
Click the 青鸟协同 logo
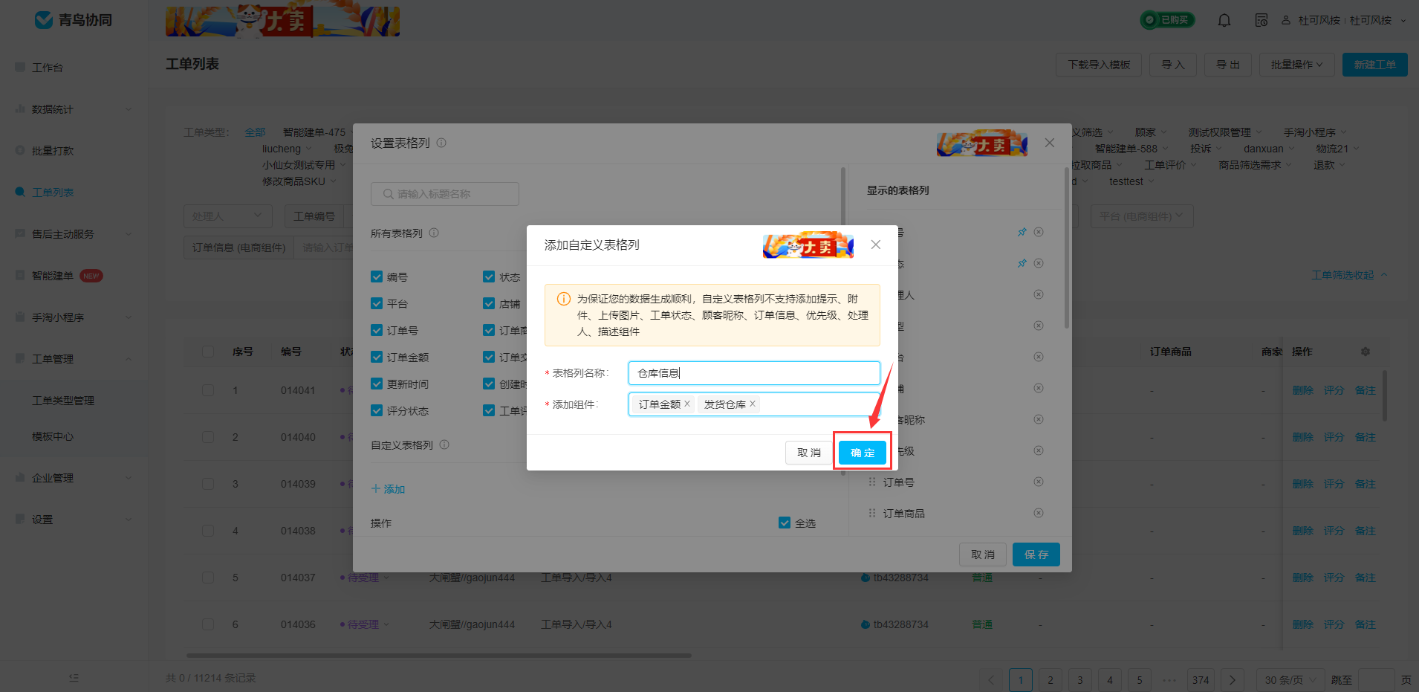(74, 20)
